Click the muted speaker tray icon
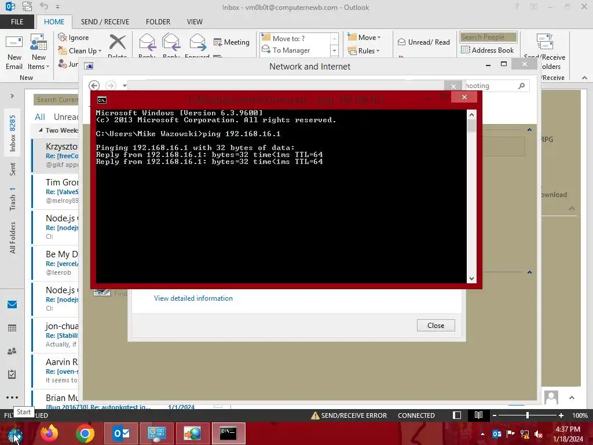Image resolution: width=593 pixels, height=445 pixels. (539, 435)
